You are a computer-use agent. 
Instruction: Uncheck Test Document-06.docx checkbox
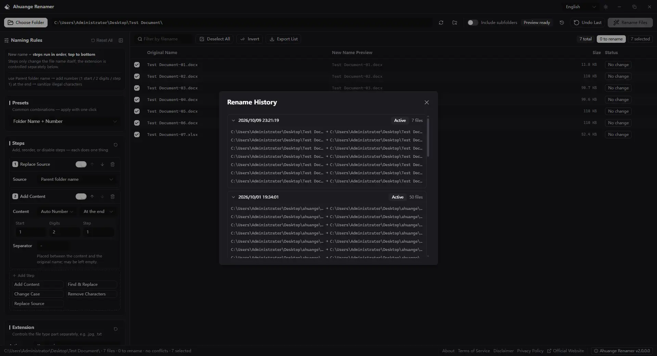(137, 123)
